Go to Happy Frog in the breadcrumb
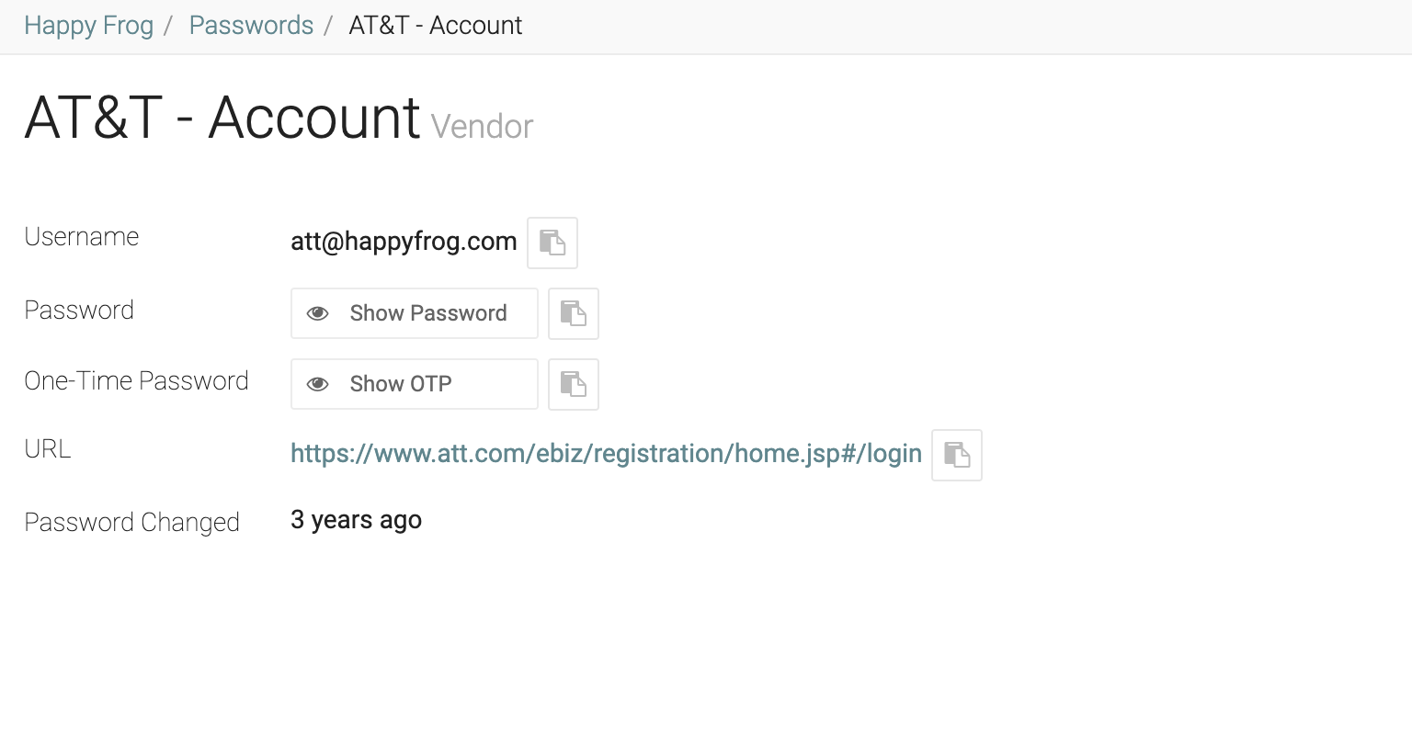The width and height of the screenshot is (1412, 735). pyautogui.click(x=88, y=26)
